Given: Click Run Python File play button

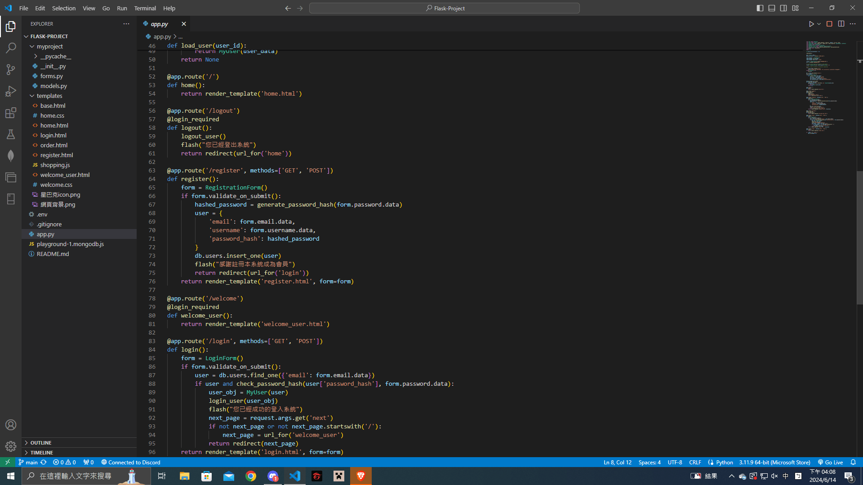Looking at the screenshot, I should 811,24.
